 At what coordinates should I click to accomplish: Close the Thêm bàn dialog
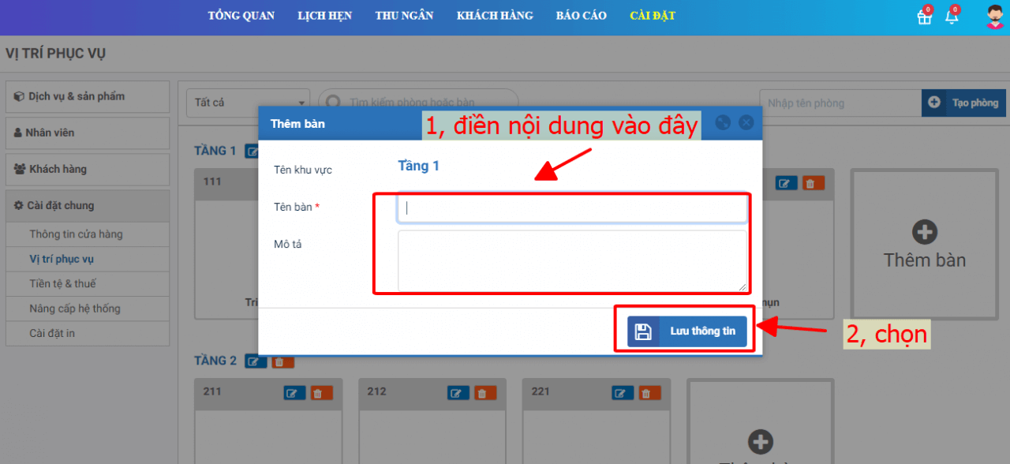pyautogui.click(x=746, y=123)
